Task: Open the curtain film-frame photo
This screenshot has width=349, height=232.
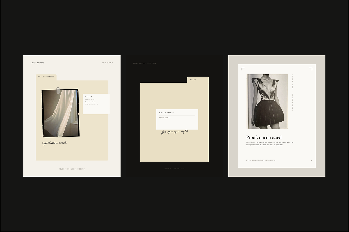Action: pyautogui.click(x=60, y=113)
